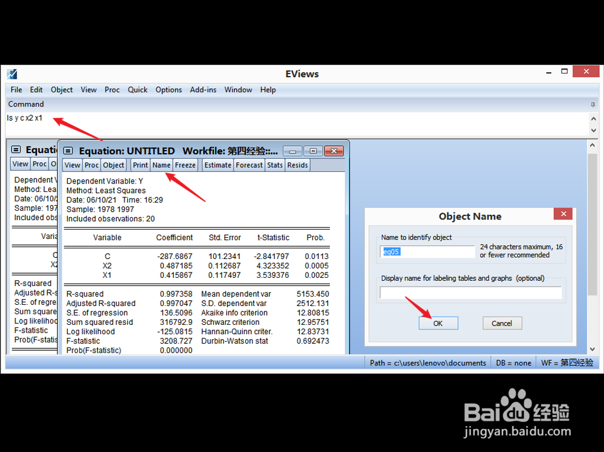The width and height of the screenshot is (604, 452).
Task: Open the Options menu
Action: click(x=169, y=89)
